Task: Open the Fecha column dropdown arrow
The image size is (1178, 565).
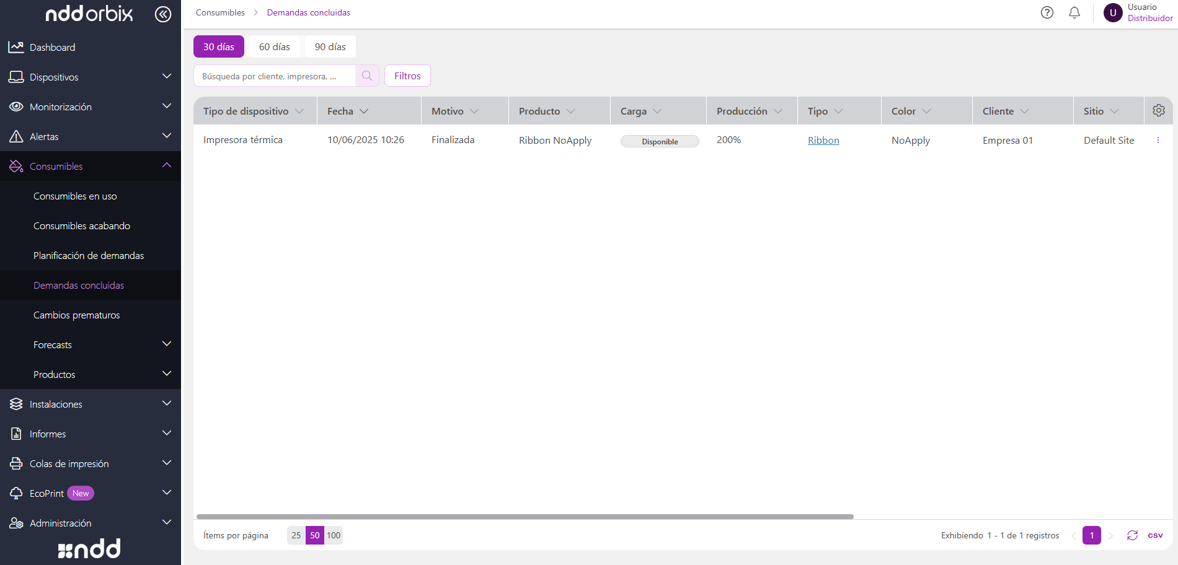Action: [x=364, y=111]
